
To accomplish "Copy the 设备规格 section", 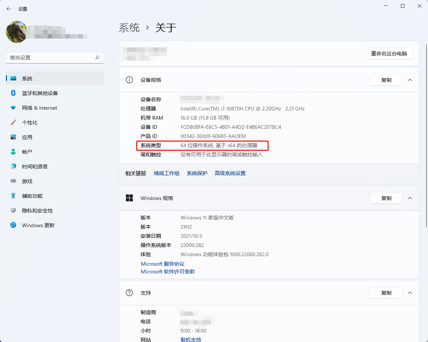I will (386, 80).
